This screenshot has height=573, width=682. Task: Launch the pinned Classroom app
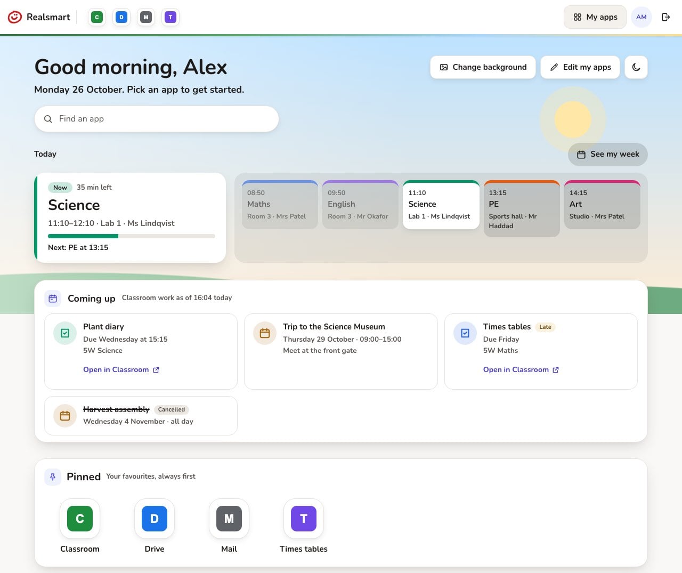click(x=80, y=527)
